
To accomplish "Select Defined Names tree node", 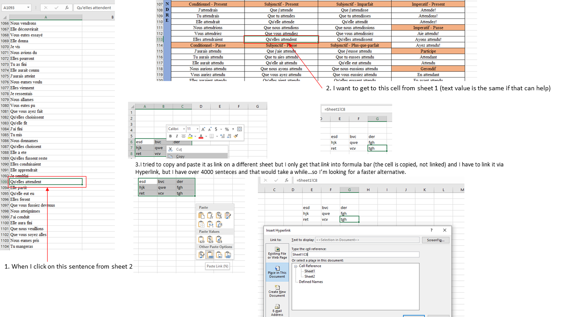I will 311,282.
